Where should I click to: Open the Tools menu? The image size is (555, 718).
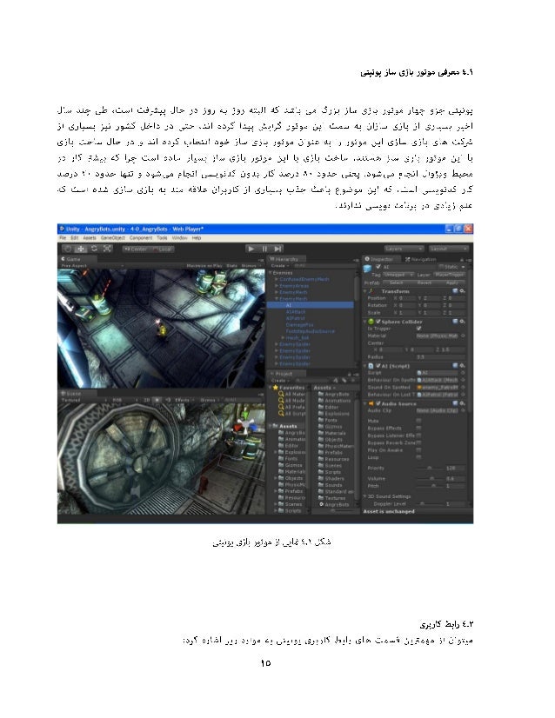point(163,238)
